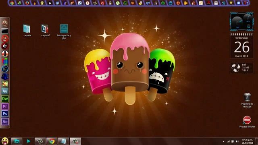258x145 pixels.
Task: Open the links apache y php file
Action: coord(64,32)
